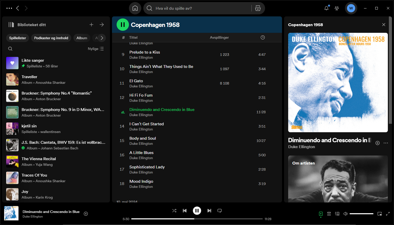Switch to full screen view

(x=388, y=214)
